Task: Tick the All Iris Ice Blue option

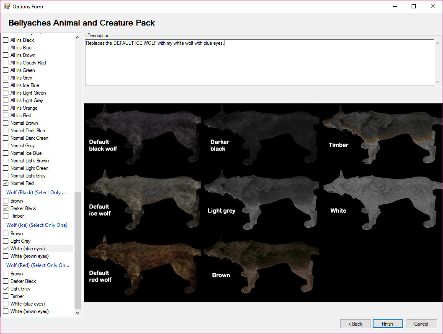Action: [x=5, y=85]
